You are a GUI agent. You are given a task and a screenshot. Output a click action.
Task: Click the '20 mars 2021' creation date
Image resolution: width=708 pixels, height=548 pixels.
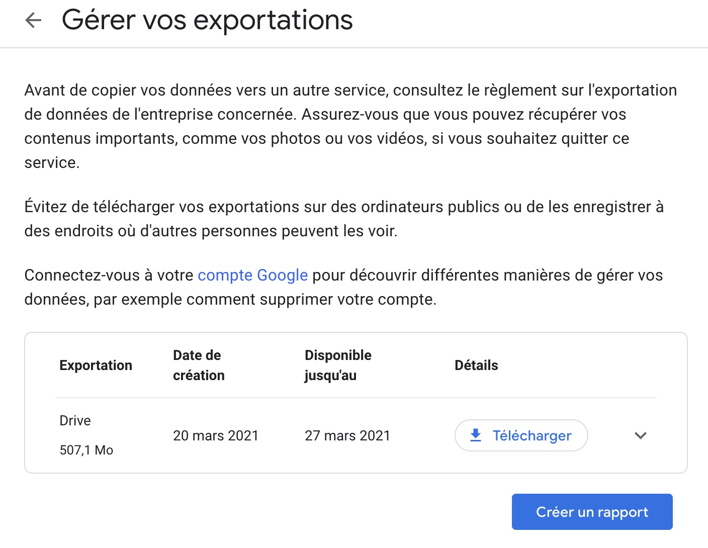pos(215,436)
